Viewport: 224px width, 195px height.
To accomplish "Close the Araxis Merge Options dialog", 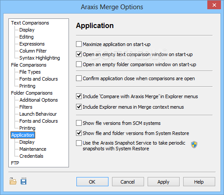I will pyautogui.click(x=214, y=5).
